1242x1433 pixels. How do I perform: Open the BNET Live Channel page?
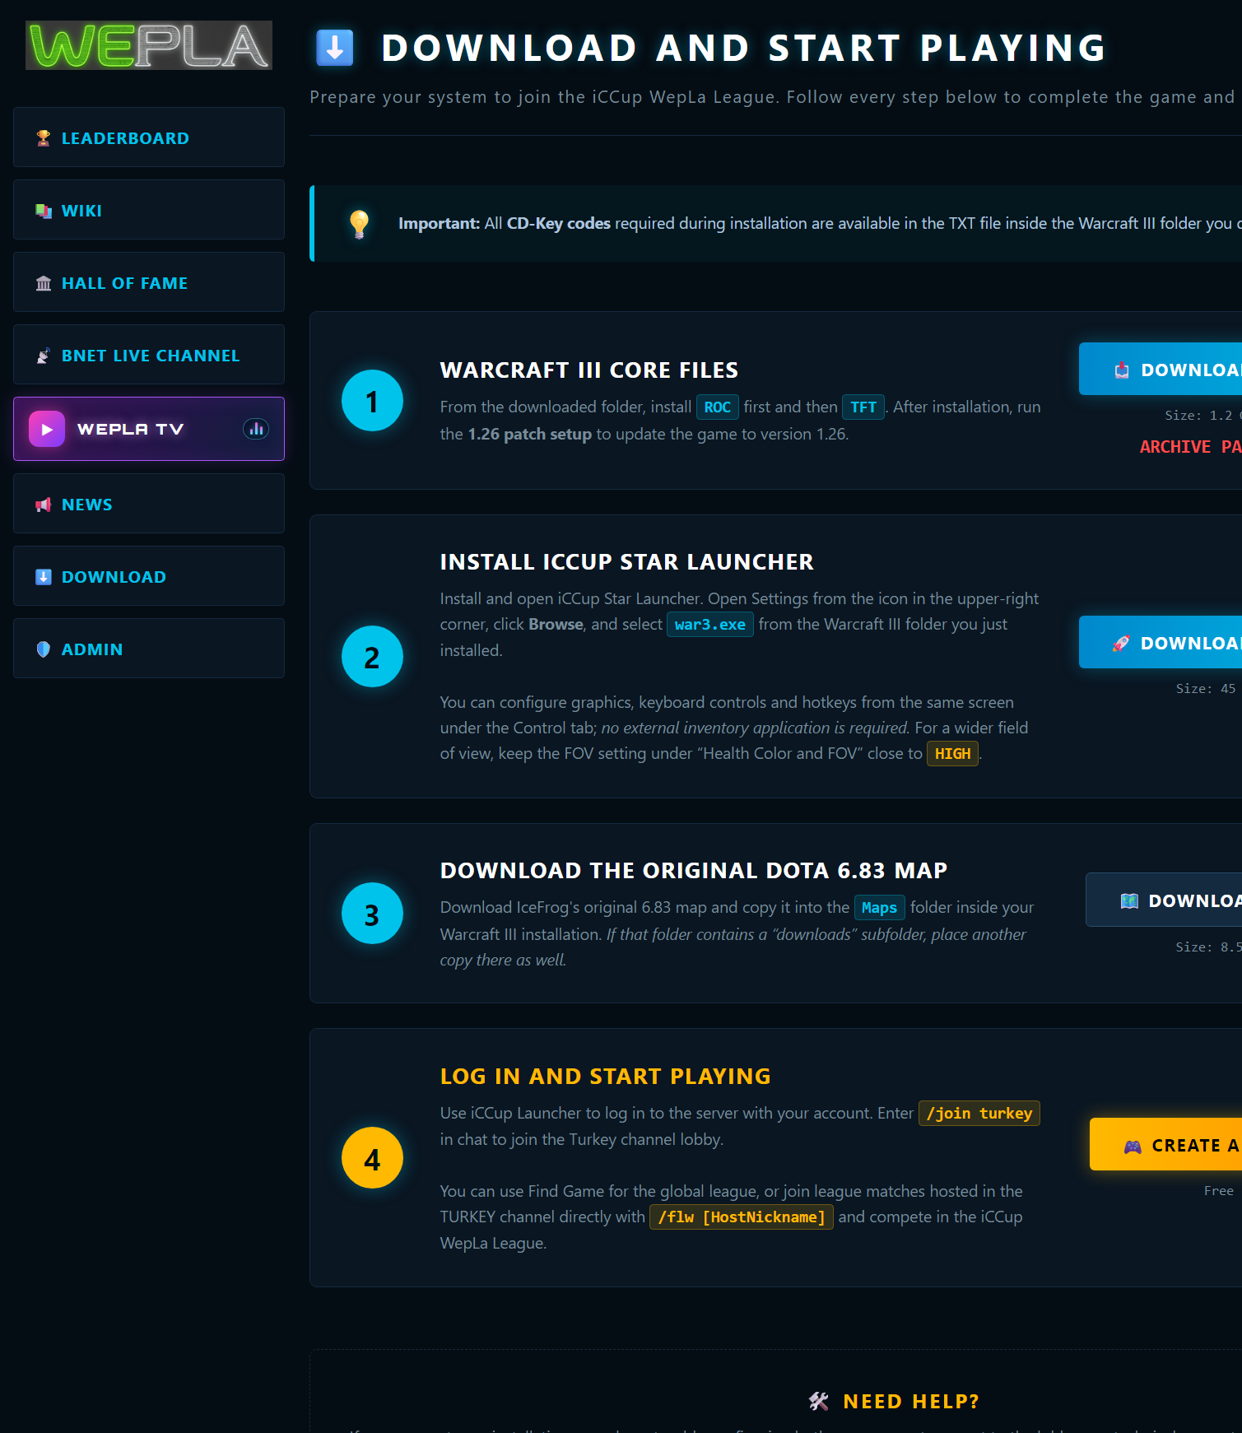pyautogui.click(x=149, y=355)
